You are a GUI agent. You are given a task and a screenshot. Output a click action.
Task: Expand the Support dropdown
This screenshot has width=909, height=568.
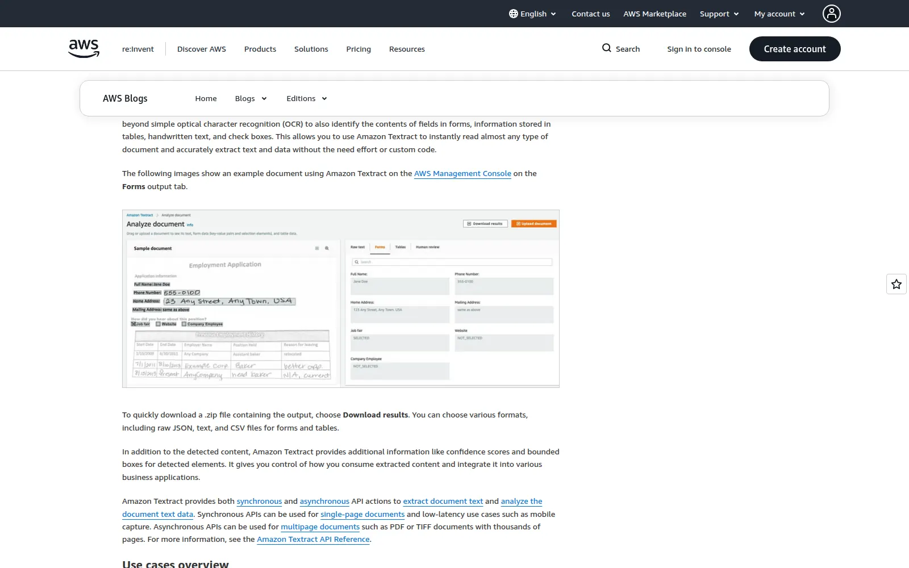(719, 14)
